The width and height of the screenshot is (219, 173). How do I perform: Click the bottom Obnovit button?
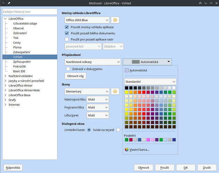(x=144, y=167)
